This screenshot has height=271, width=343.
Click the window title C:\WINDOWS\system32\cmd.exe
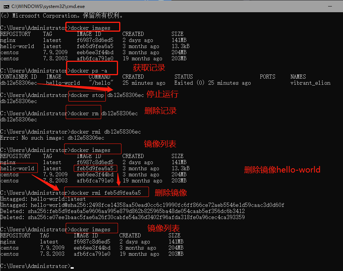pyautogui.click(x=48, y=6)
